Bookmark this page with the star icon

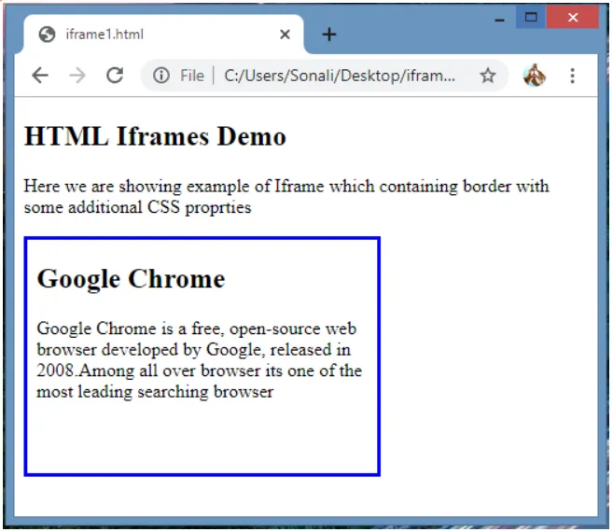pyautogui.click(x=487, y=75)
